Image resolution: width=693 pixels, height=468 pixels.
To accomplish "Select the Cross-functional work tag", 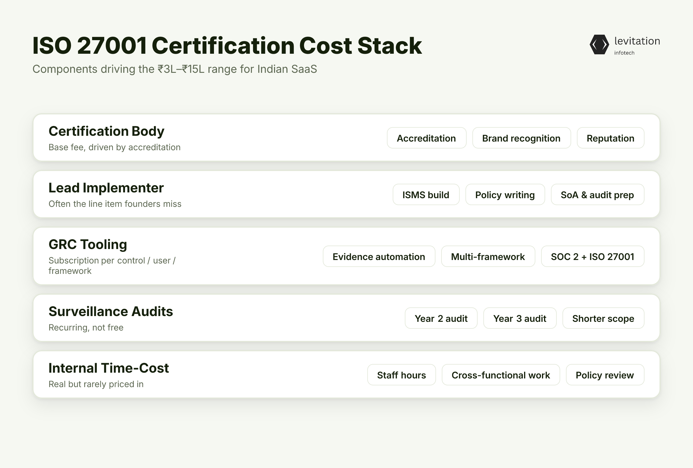I will point(501,375).
